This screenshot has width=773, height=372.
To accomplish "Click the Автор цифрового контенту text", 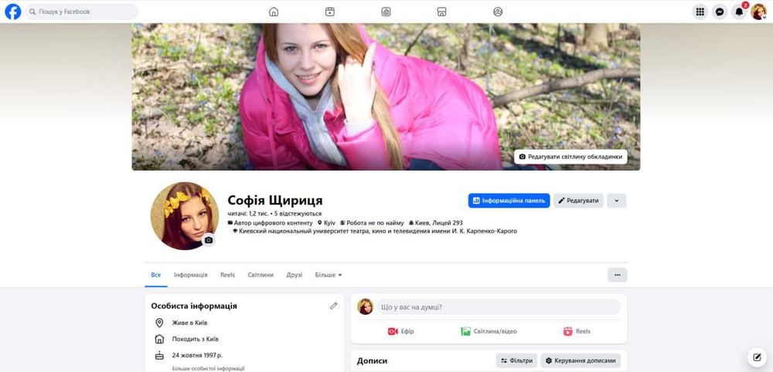I will tap(274, 223).
